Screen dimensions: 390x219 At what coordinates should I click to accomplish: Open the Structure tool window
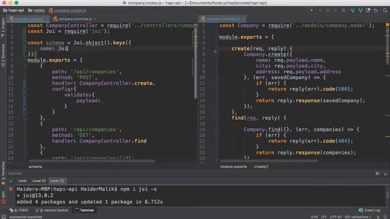click(x=3, y=55)
